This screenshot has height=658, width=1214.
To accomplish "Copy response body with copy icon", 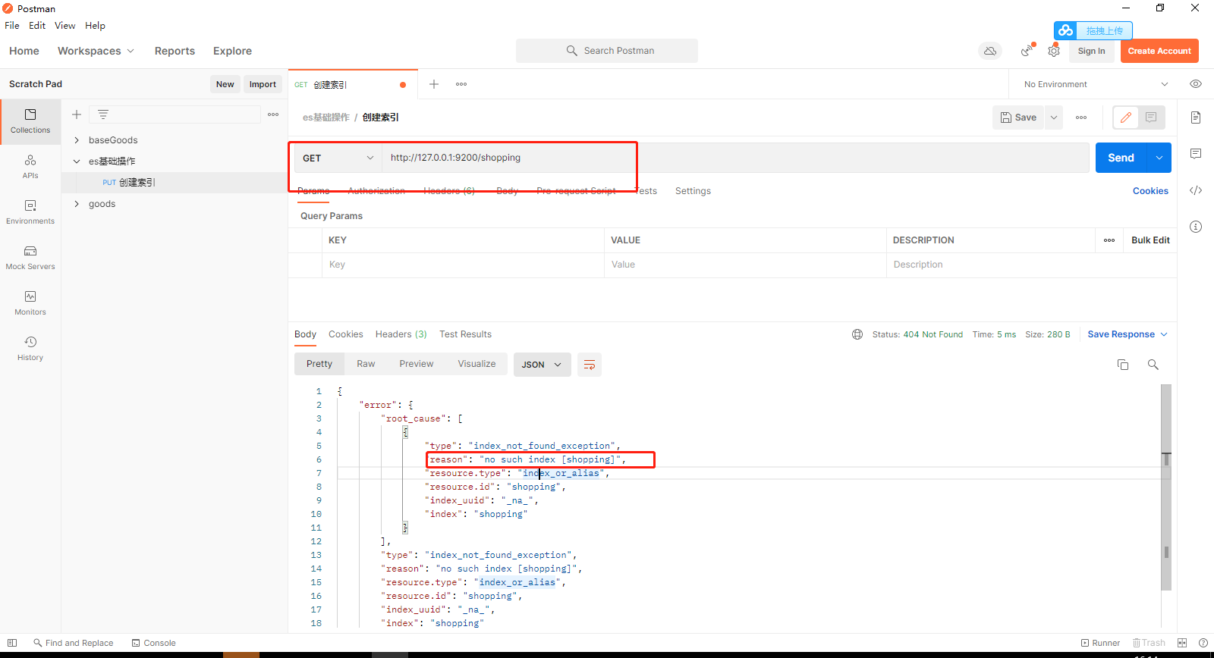I will click(1123, 365).
